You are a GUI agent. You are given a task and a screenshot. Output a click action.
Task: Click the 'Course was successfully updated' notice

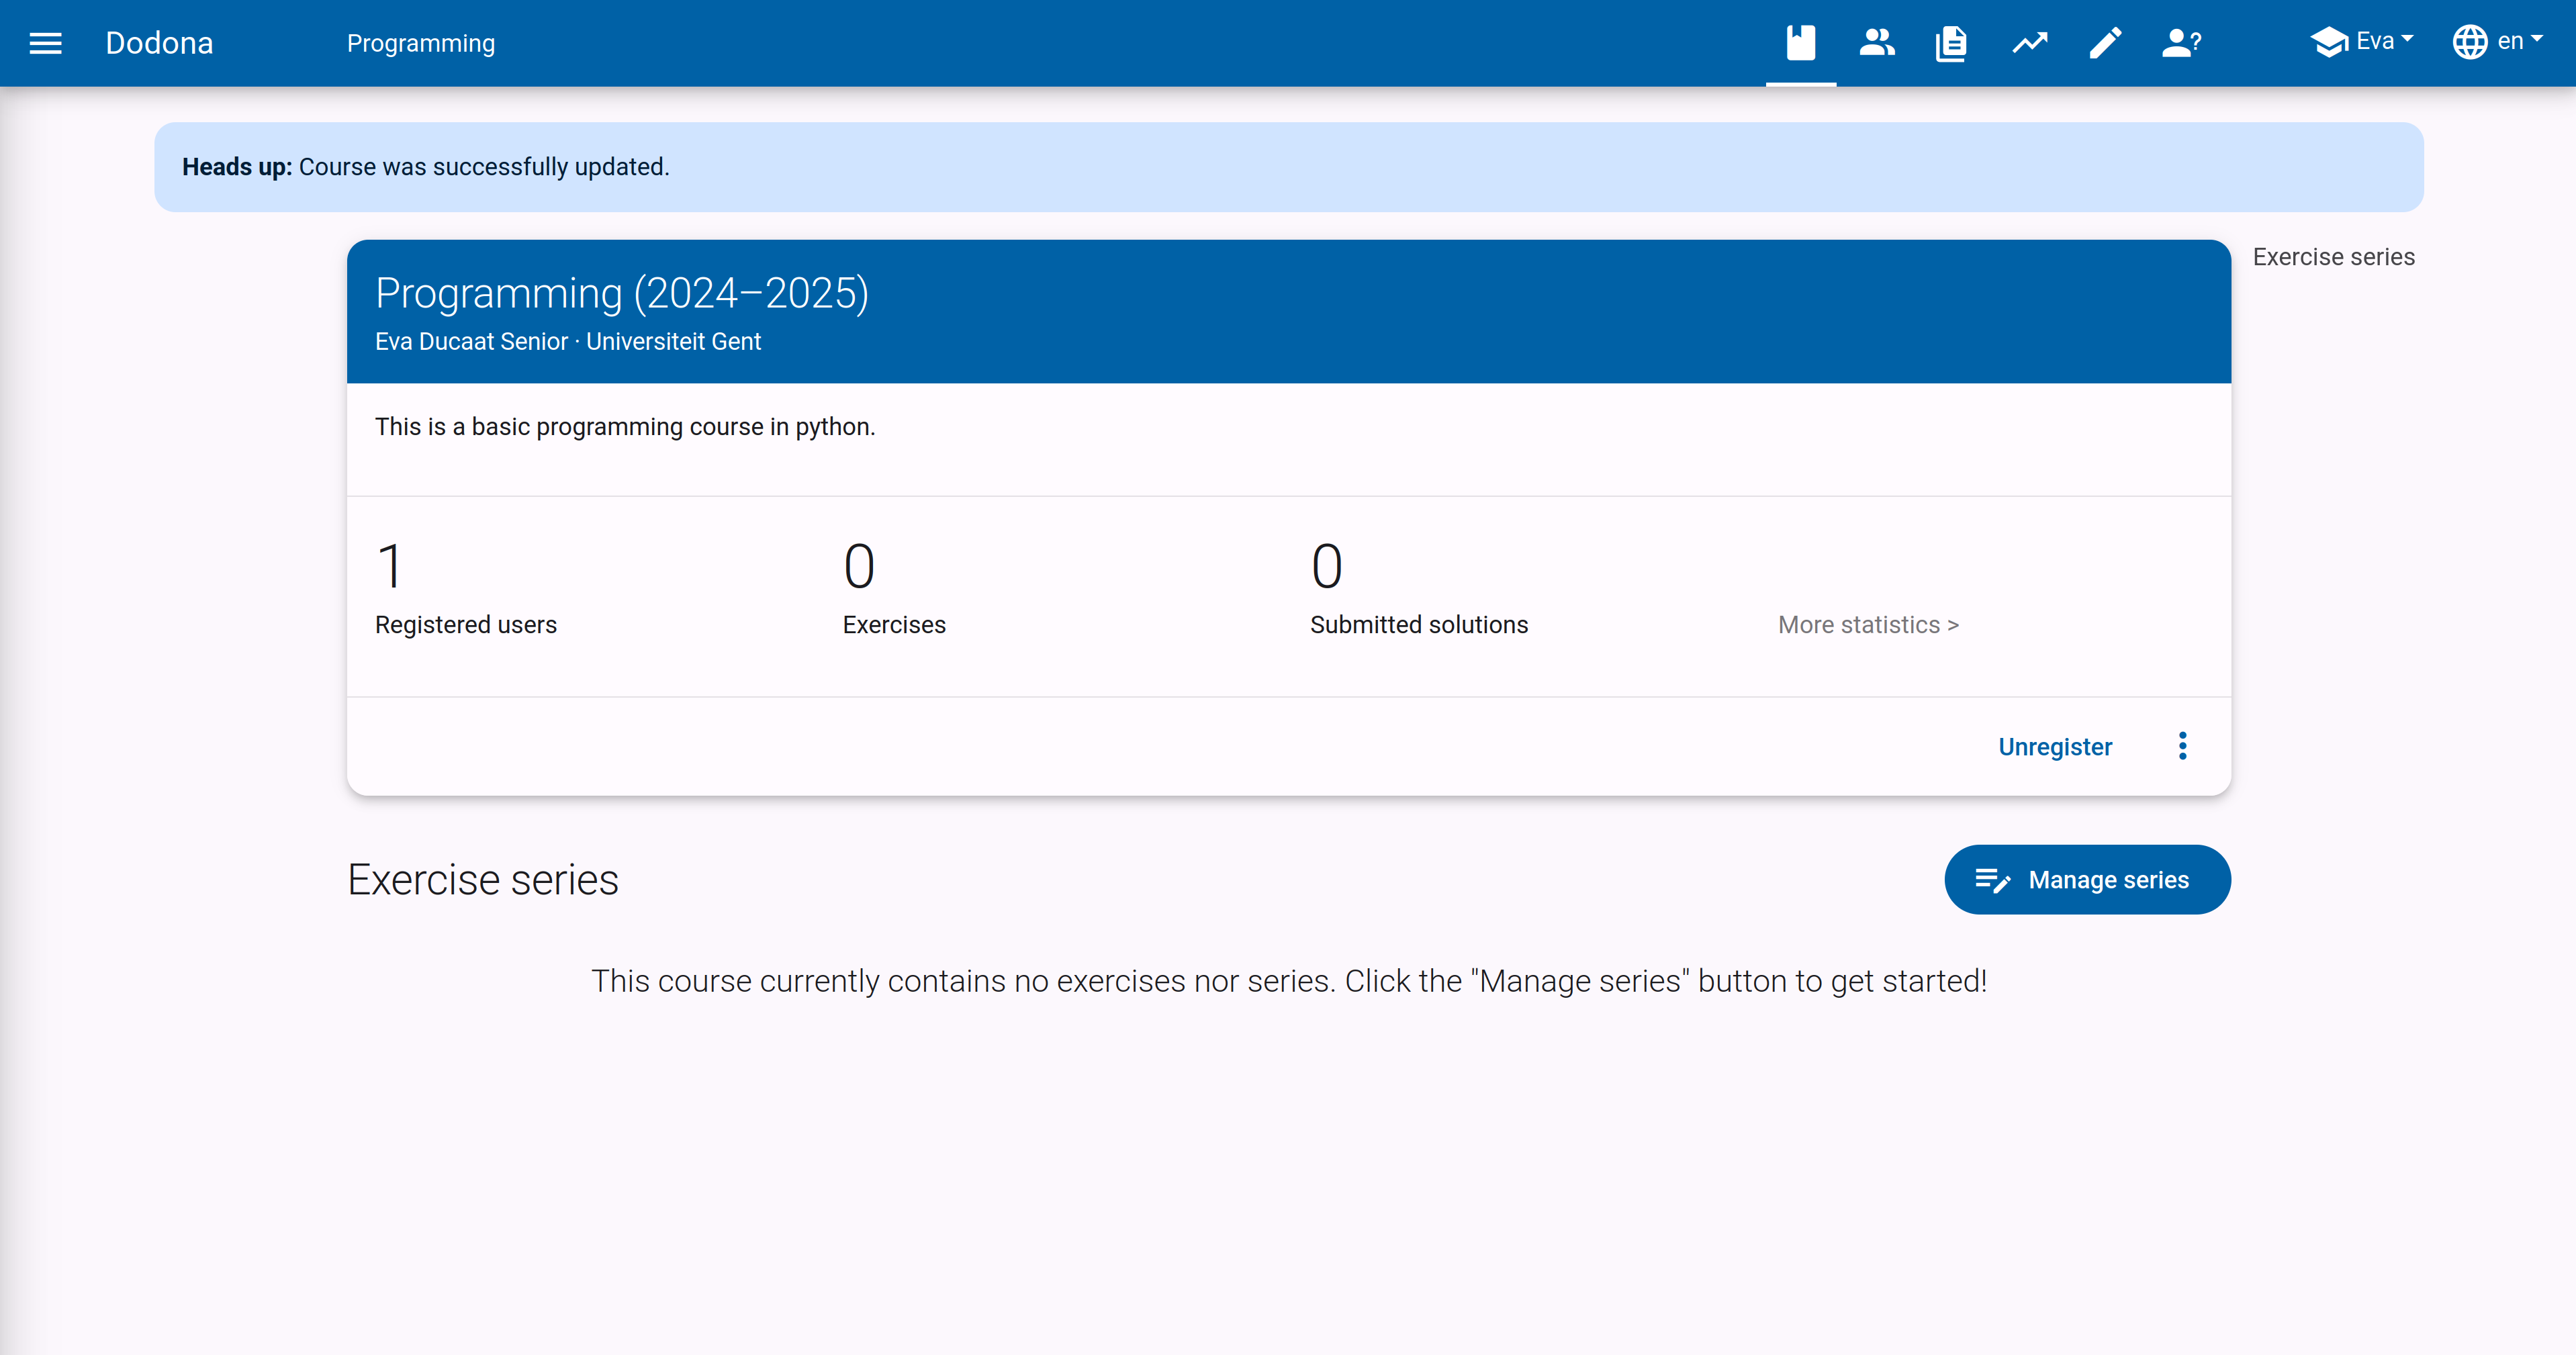[x=1288, y=167]
